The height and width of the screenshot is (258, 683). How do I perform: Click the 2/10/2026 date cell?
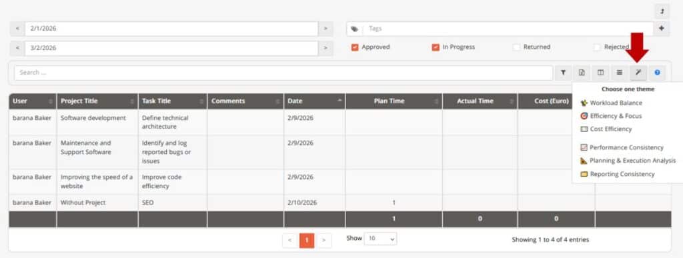[315, 203]
